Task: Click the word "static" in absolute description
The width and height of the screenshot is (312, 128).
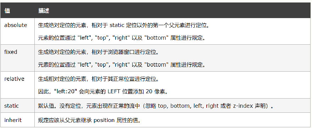Action: 117,25
